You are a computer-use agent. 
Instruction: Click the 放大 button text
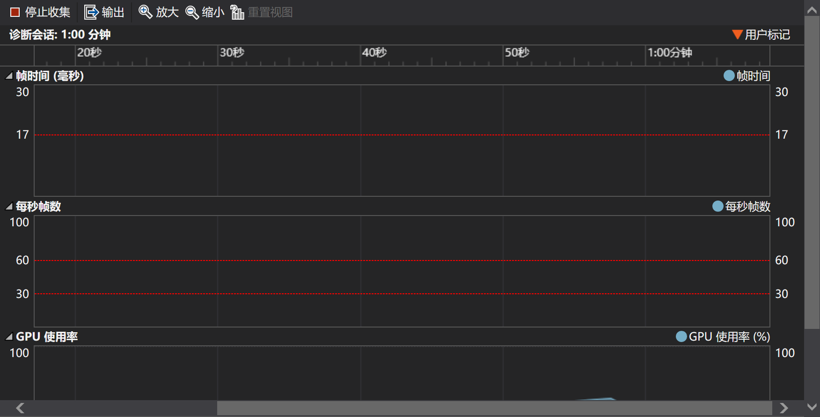[167, 12]
